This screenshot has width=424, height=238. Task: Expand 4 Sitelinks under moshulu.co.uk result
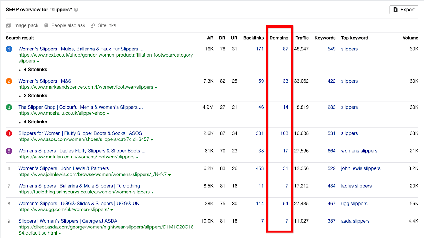(33, 122)
